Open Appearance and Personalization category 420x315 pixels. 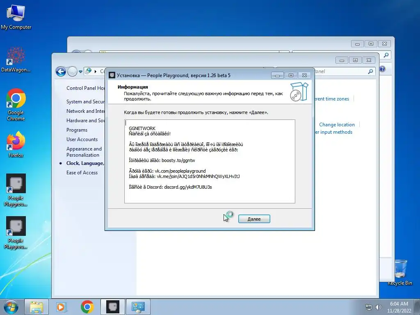(84, 152)
